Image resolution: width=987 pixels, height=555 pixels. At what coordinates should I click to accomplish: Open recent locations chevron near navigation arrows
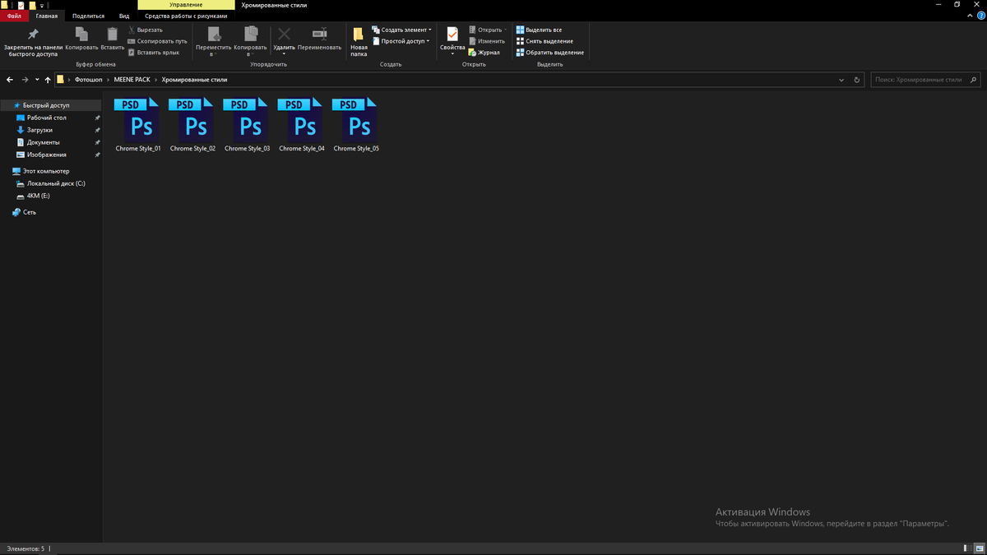click(x=37, y=80)
